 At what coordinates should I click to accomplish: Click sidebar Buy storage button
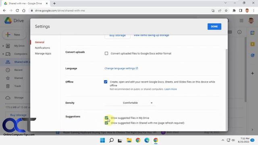[18, 115]
